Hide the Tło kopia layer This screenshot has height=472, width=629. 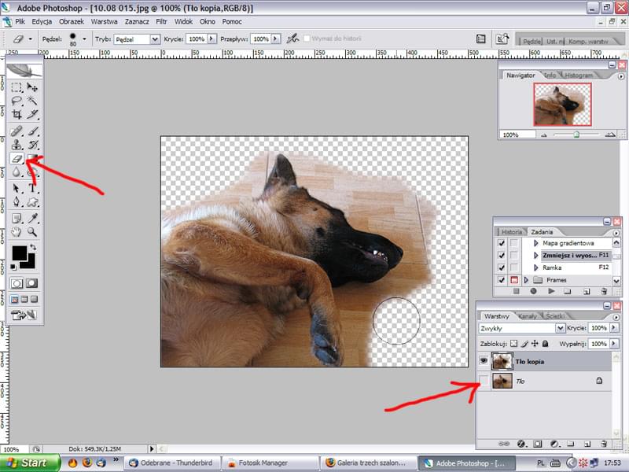coord(484,361)
